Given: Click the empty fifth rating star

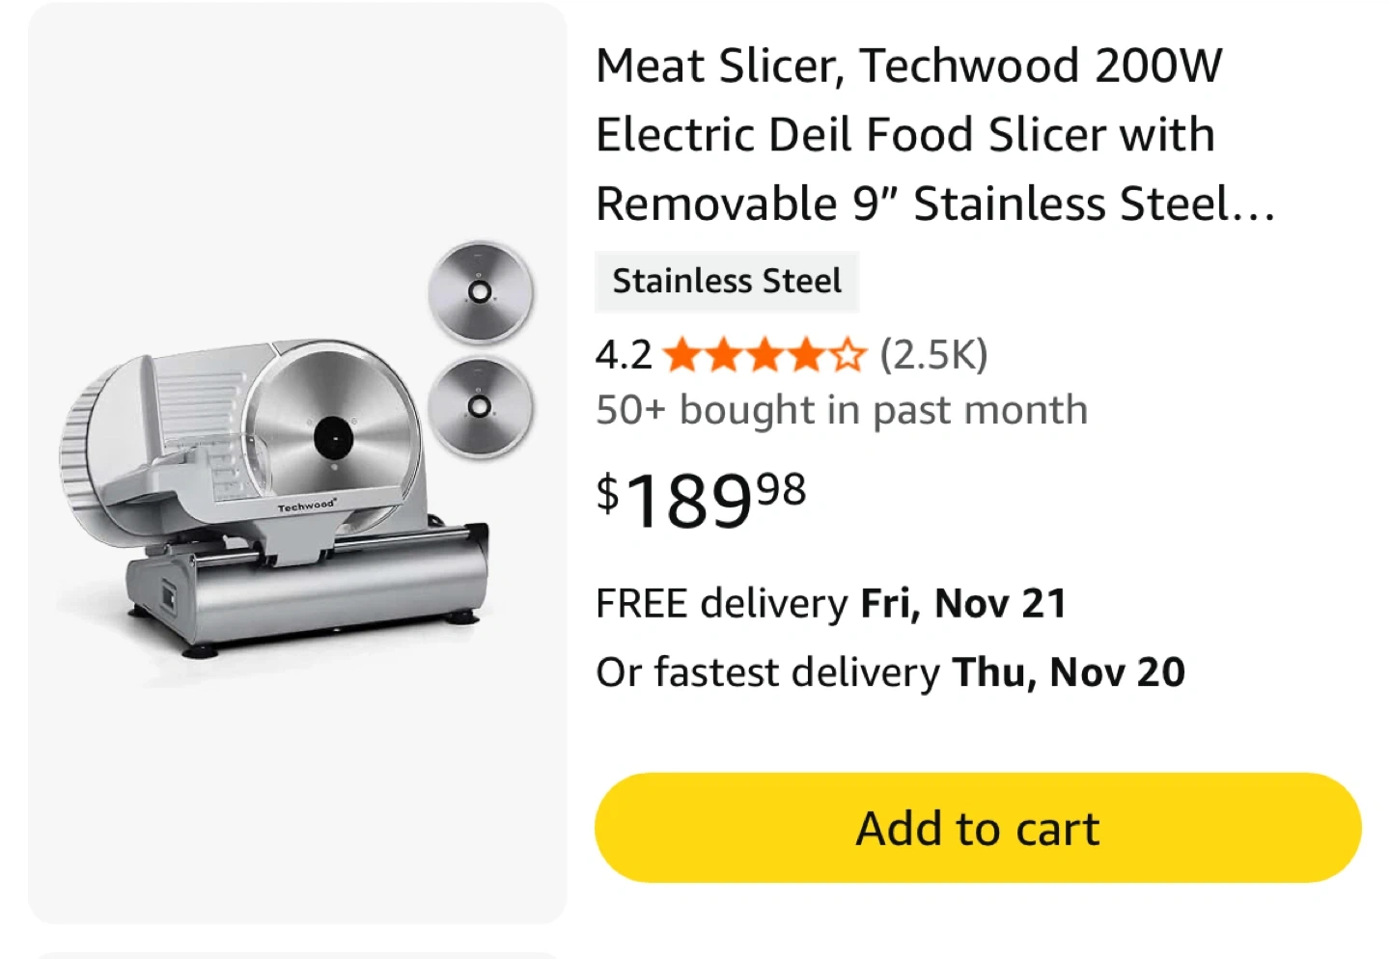Looking at the screenshot, I should 848,355.
